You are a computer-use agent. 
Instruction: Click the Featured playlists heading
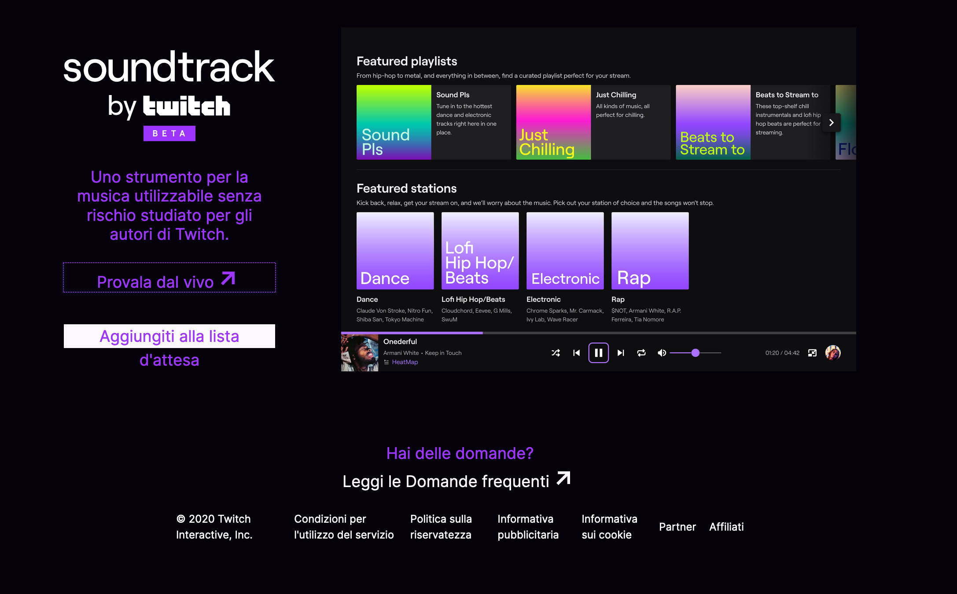pyautogui.click(x=407, y=61)
